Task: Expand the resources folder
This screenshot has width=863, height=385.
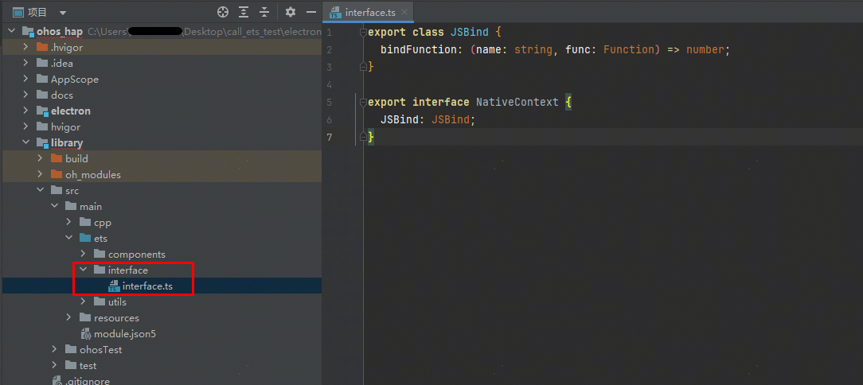Action: coord(68,318)
